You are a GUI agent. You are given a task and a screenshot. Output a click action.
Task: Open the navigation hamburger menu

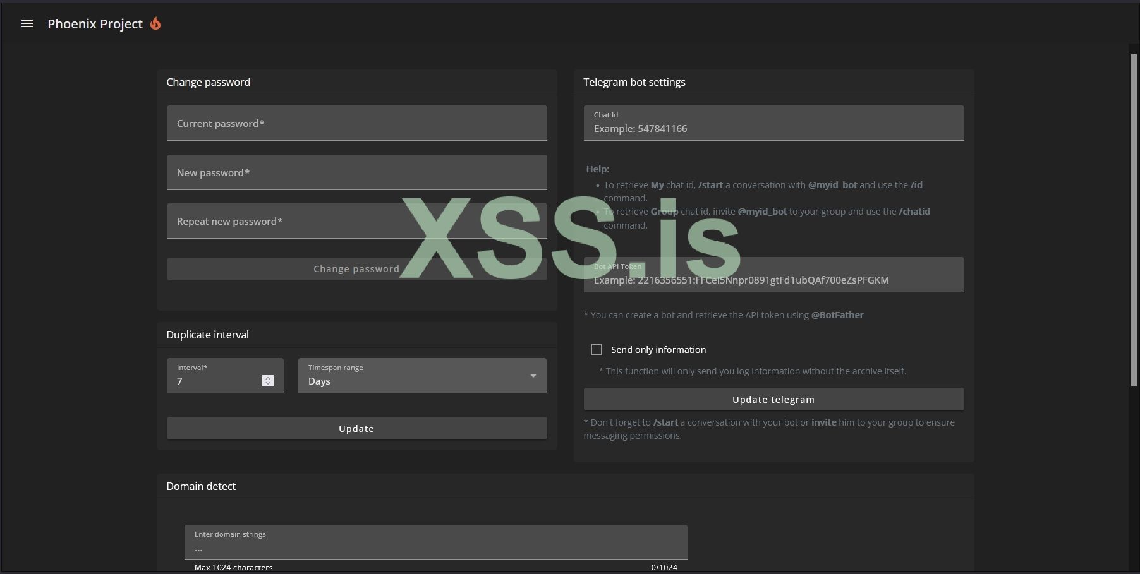tap(27, 23)
